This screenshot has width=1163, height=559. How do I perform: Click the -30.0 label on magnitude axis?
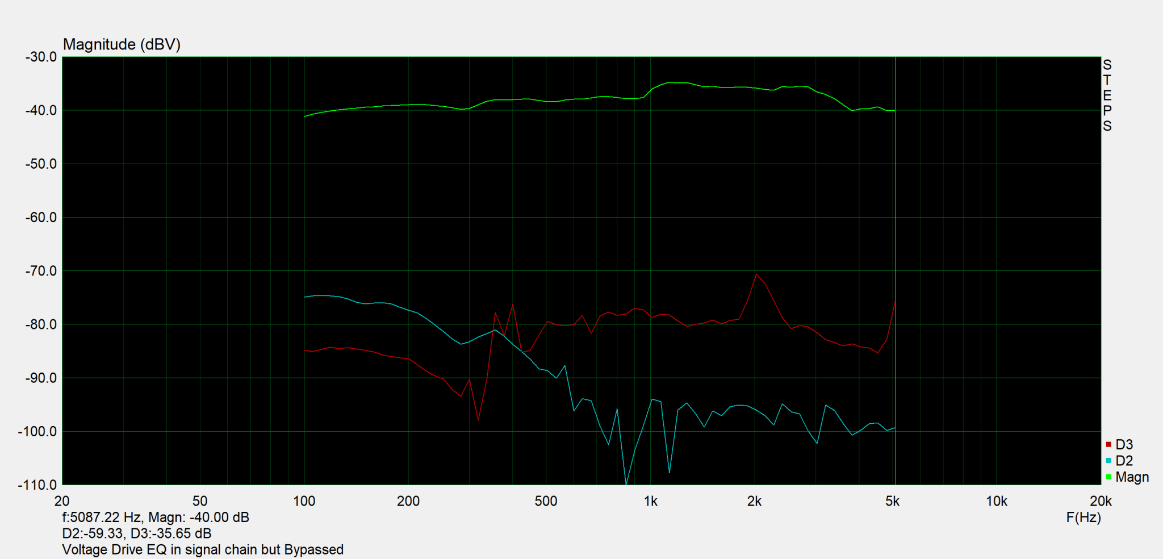pyautogui.click(x=41, y=57)
